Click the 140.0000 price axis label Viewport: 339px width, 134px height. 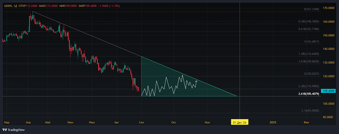[x=328, y=49]
